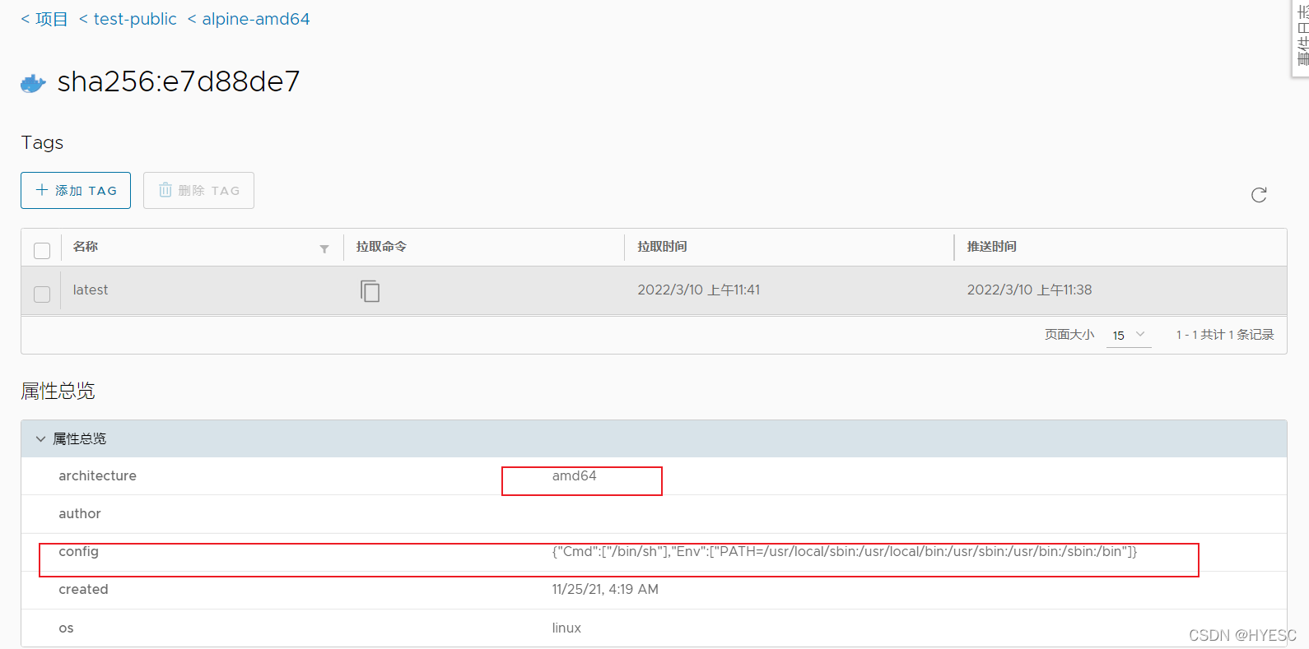Click the 拉取命令 column header
The height and width of the screenshot is (649, 1309).
point(381,246)
